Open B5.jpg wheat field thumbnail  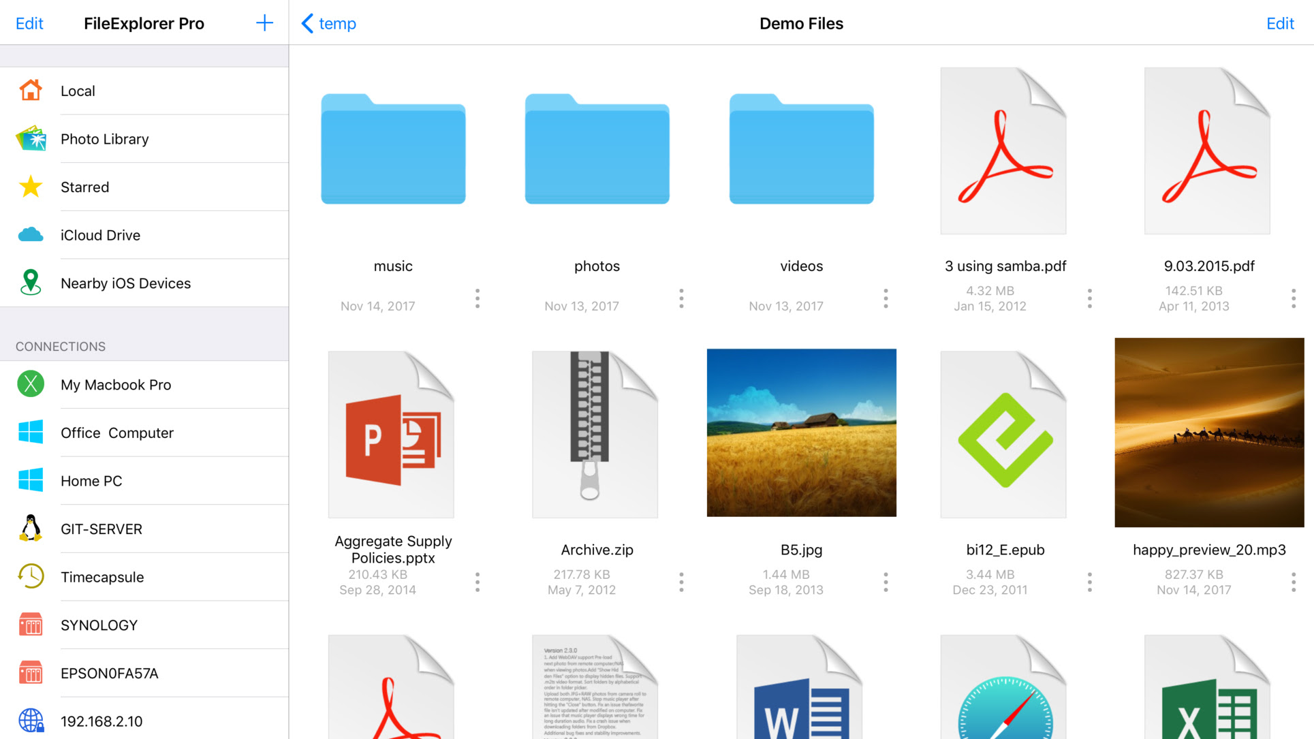(801, 433)
